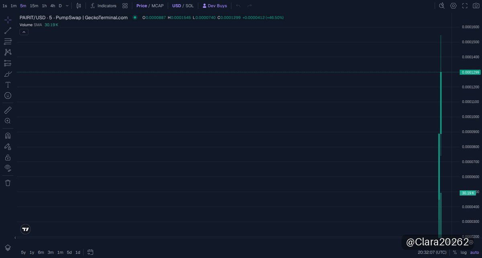Take a chart snapshot with camera icon

click(476, 6)
